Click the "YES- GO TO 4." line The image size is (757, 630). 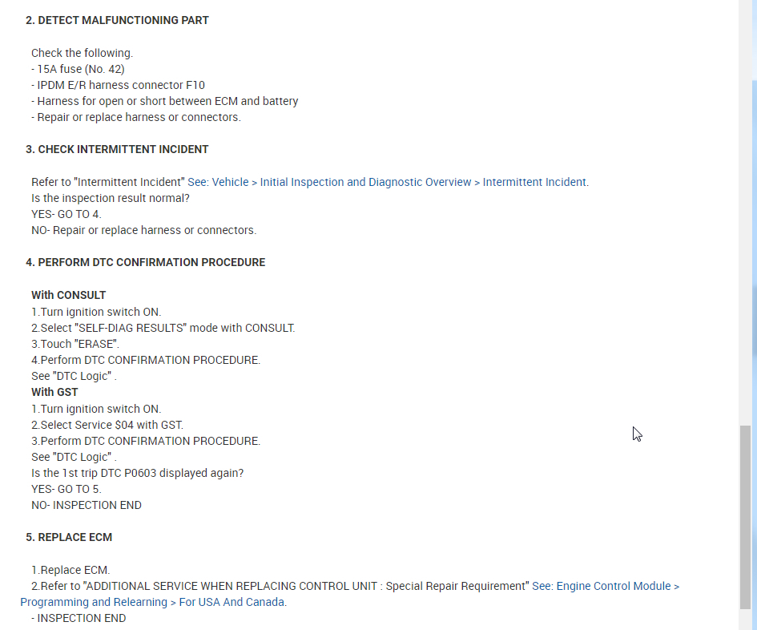66,214
